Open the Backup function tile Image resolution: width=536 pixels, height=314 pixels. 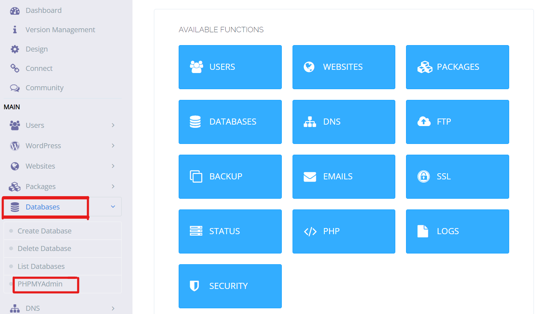230,177
